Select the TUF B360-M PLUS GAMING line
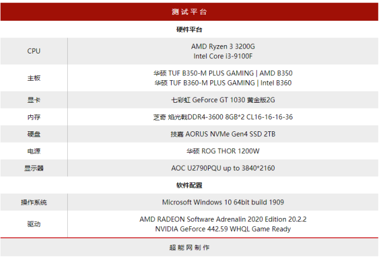This screenshot has height=259, width=381. (223, 83)
